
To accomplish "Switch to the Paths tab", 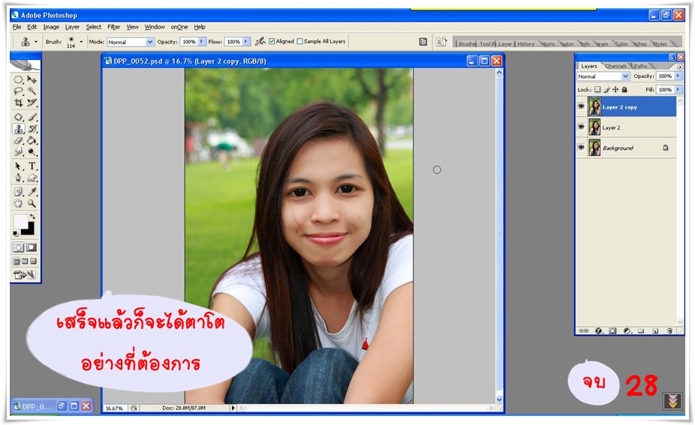I will [x=640, y=66].
